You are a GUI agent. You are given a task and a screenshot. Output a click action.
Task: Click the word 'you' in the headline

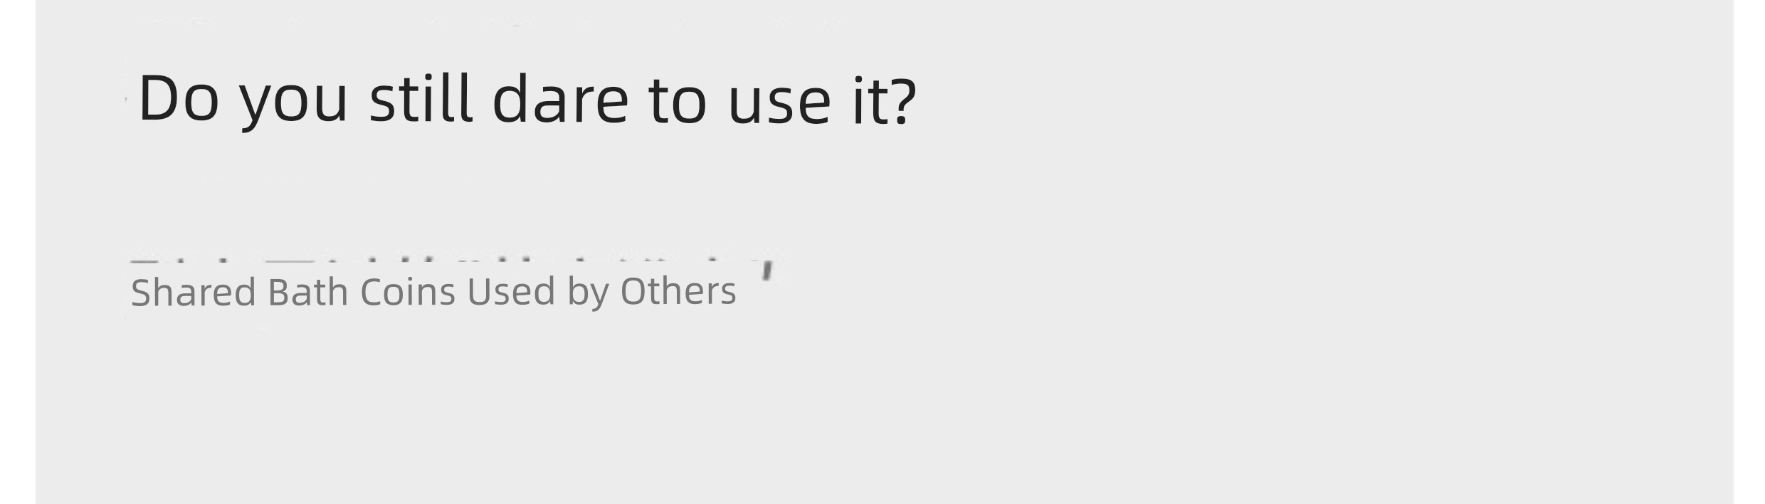coord(293,104)
